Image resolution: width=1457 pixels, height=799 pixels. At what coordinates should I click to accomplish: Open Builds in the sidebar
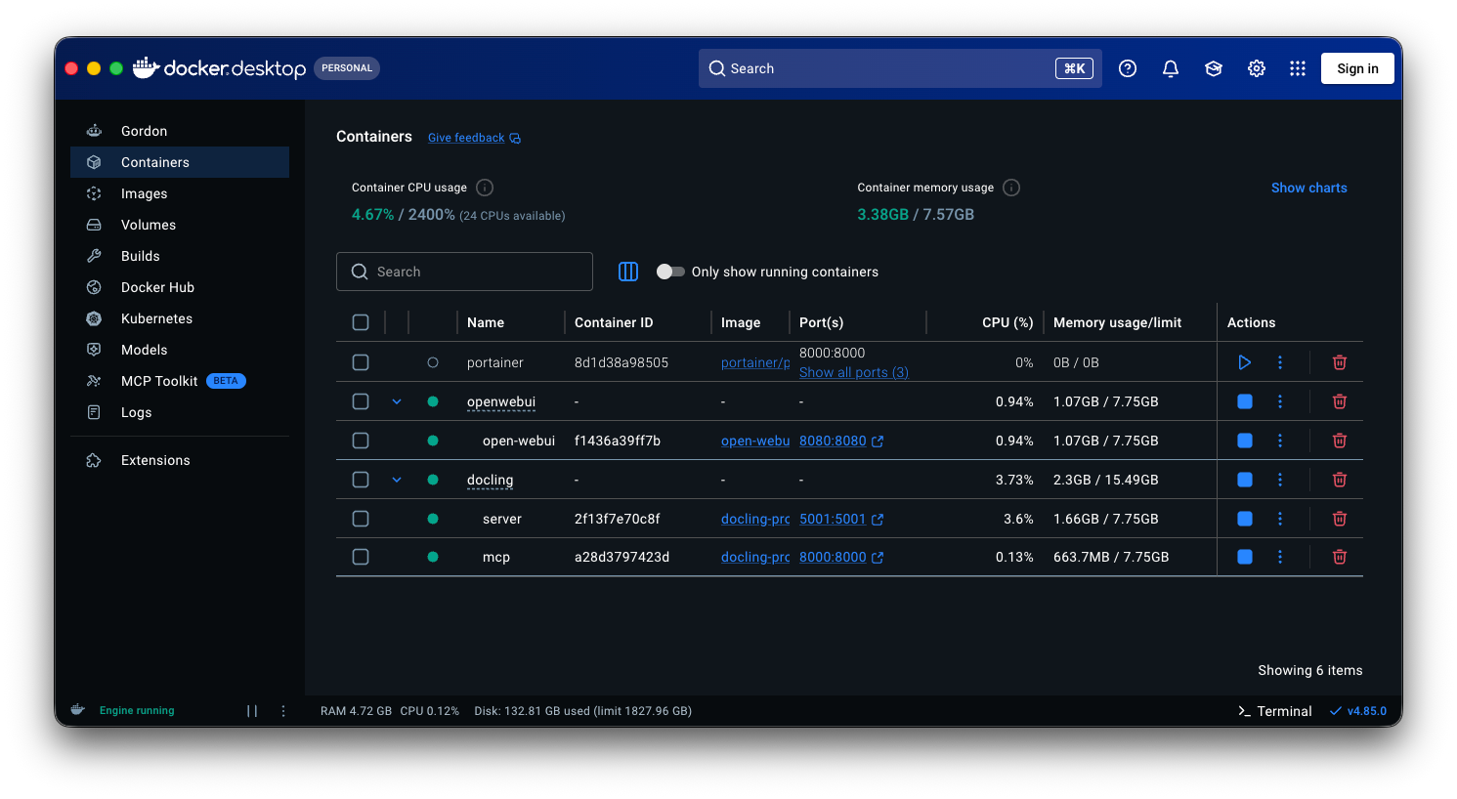[x=180, y=256]
